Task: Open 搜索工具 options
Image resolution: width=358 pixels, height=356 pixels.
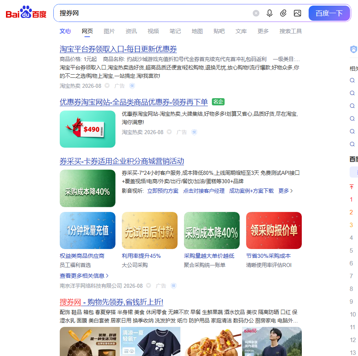Action: (x=291, y=31)
